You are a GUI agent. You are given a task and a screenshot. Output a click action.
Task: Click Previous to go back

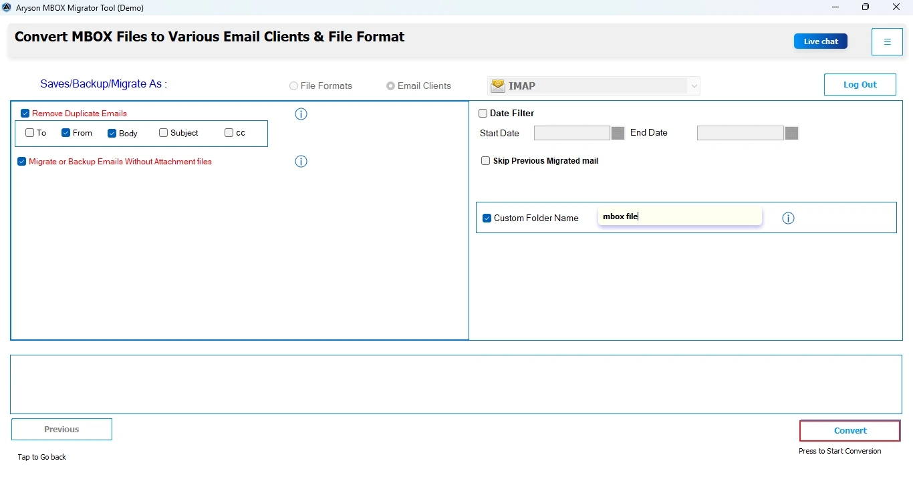[61, 429]
